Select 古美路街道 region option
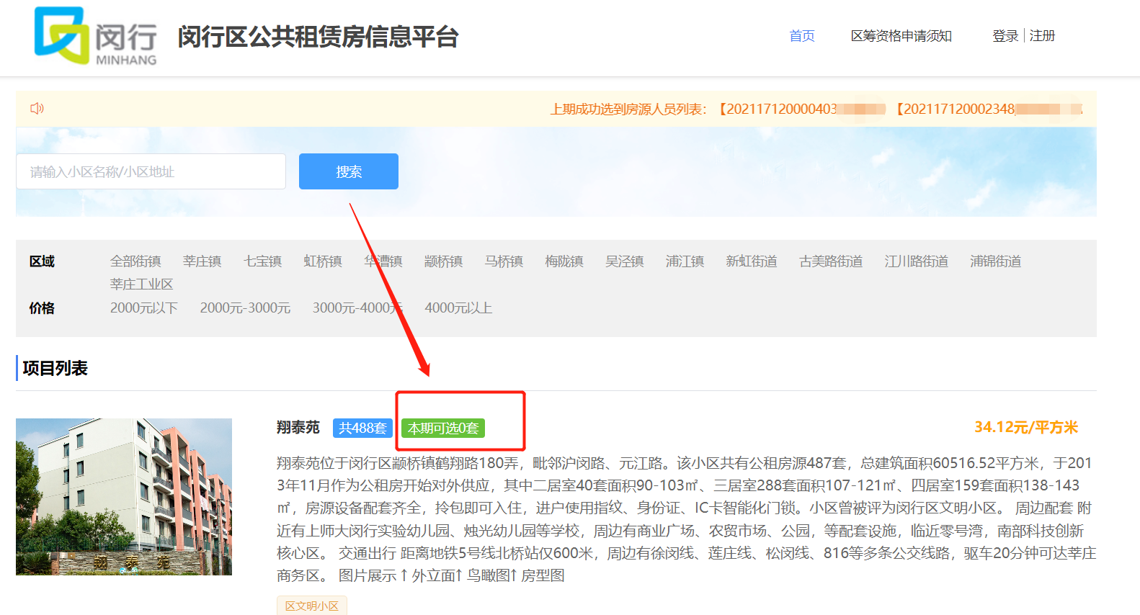The height and width of the screenshot is (615, 1140). click(830, 261)
